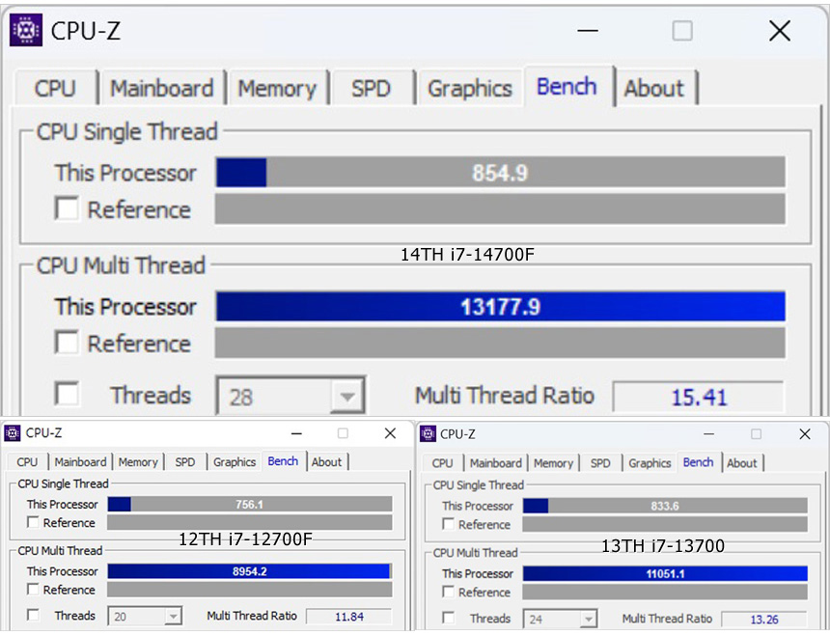Image resolution: width=830 pixels, height=635 pixels.
Task: Open the Graphics tab in the top window
Action: tap(469, 89)
